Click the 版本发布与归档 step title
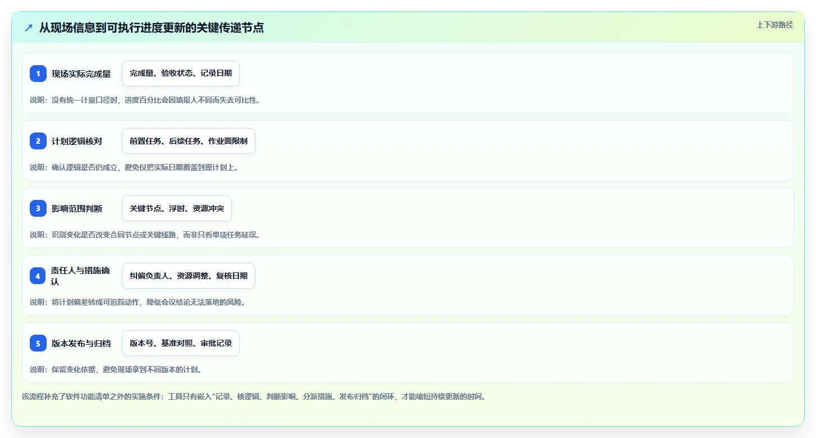Image resolution: width=816 pixels, height=438 pixels. tap(81, 343)
